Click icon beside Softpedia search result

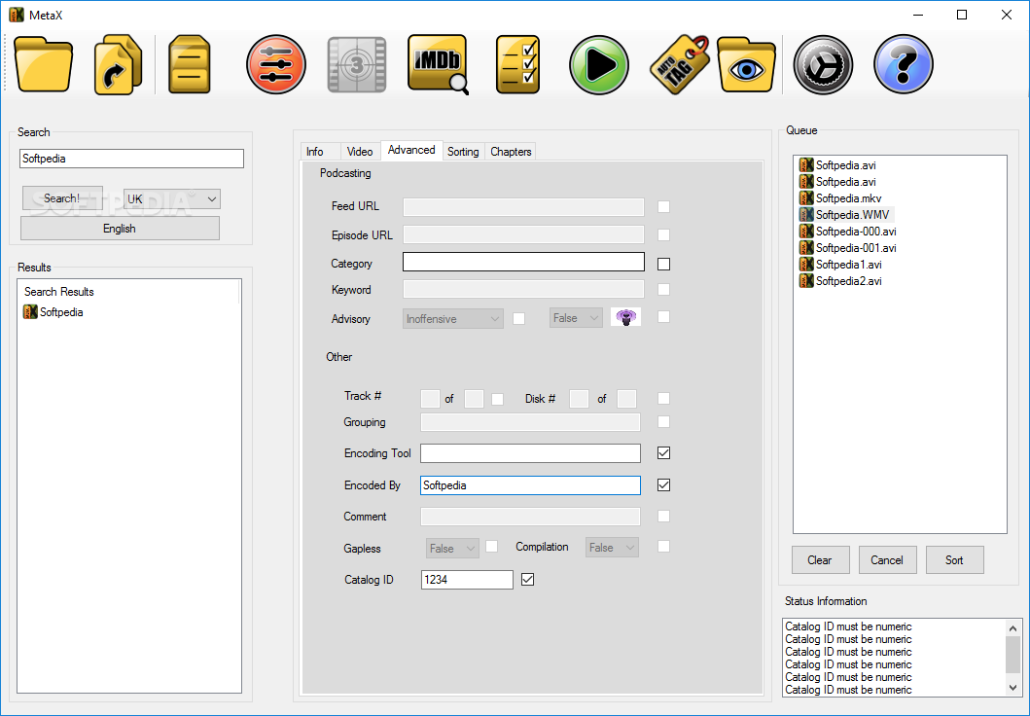click(x=30, y=311)
